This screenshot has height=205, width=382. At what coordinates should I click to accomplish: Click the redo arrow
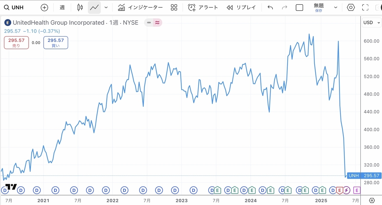tap(285, 7)
